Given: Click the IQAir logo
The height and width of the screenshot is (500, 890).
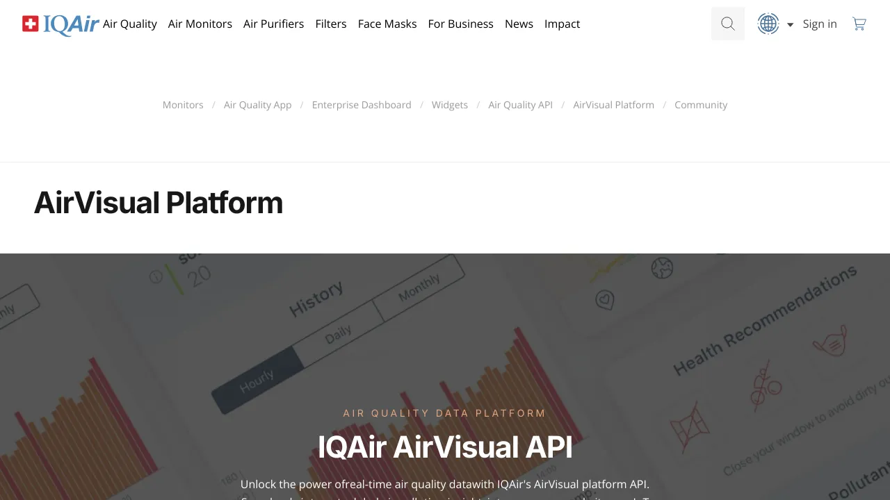Looking at the screenshot, I should point(61,24).
